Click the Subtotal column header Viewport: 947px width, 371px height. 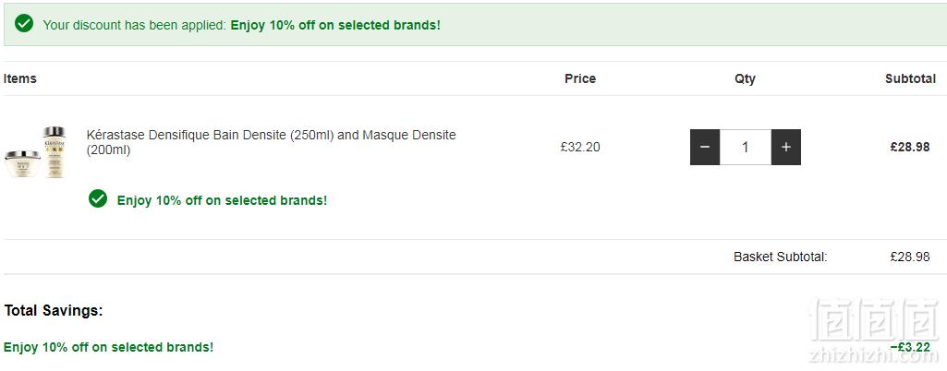911,78
